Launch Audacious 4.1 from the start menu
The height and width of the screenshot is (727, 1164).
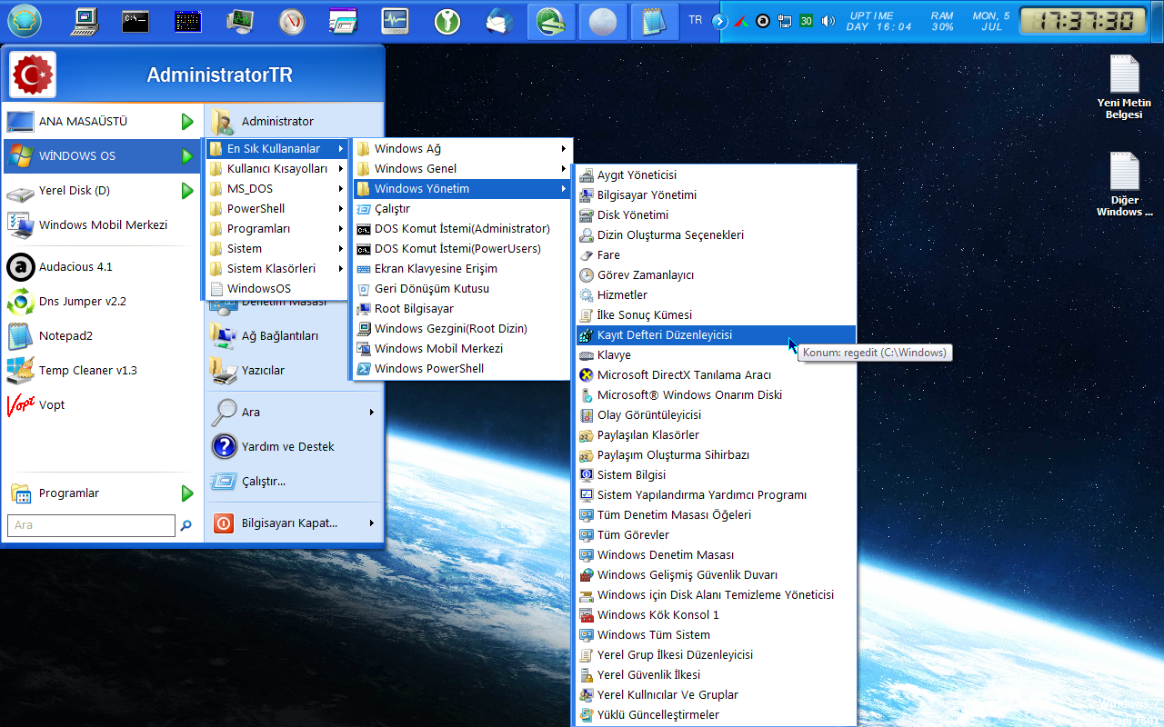[102, 267]
